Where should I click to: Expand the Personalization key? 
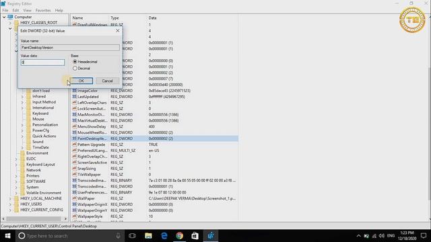click(22, 125)
